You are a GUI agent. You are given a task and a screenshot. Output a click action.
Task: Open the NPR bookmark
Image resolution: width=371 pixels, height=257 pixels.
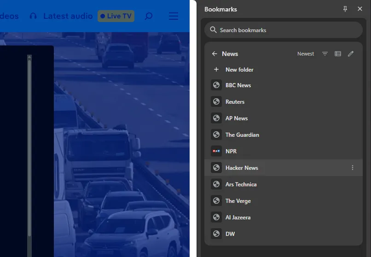[x=283, y=151]
